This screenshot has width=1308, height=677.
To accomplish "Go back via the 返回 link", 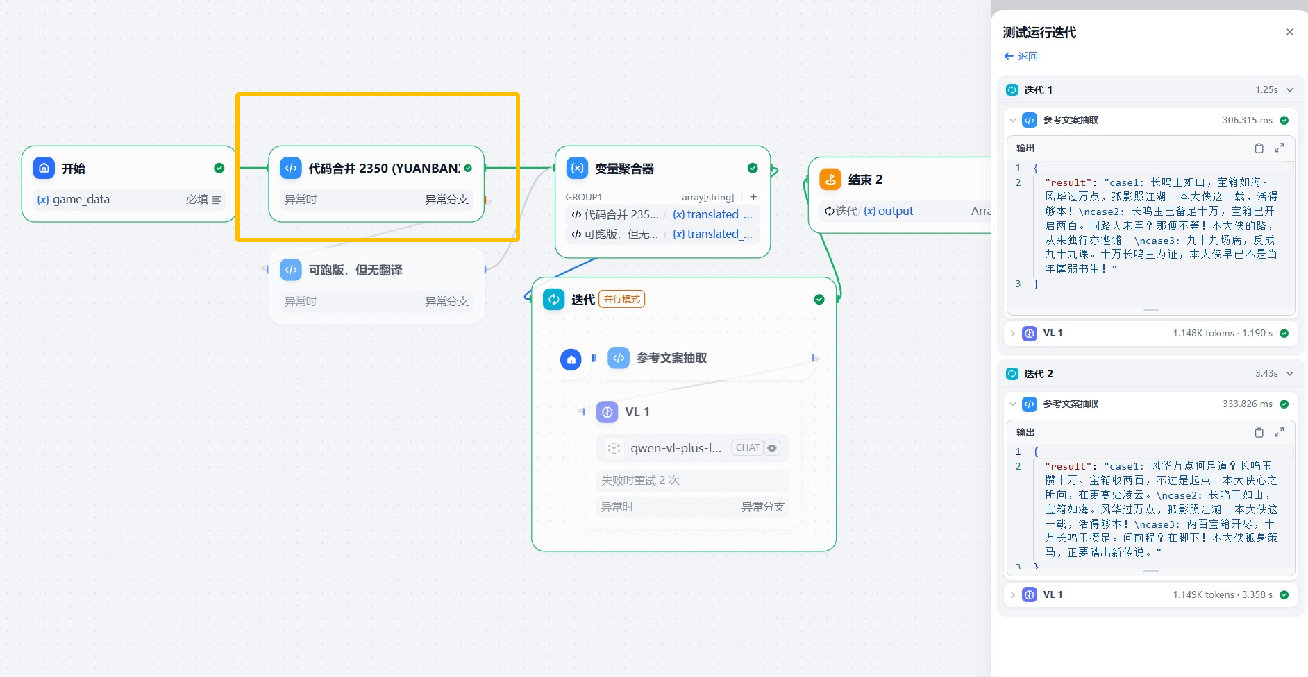I will coord(1021,56).
